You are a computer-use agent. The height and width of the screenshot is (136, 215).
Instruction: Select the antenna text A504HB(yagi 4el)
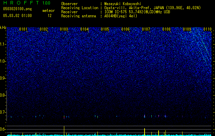pos(121,16)
